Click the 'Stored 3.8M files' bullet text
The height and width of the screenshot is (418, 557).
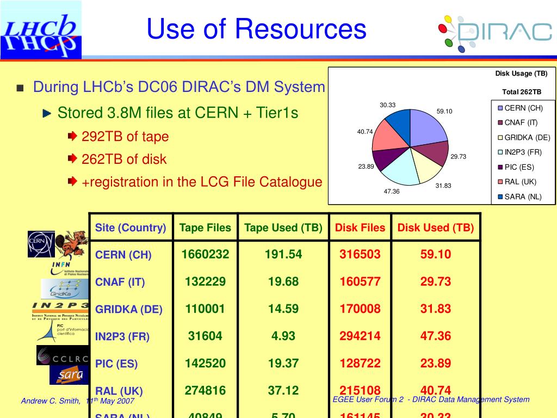178,113
